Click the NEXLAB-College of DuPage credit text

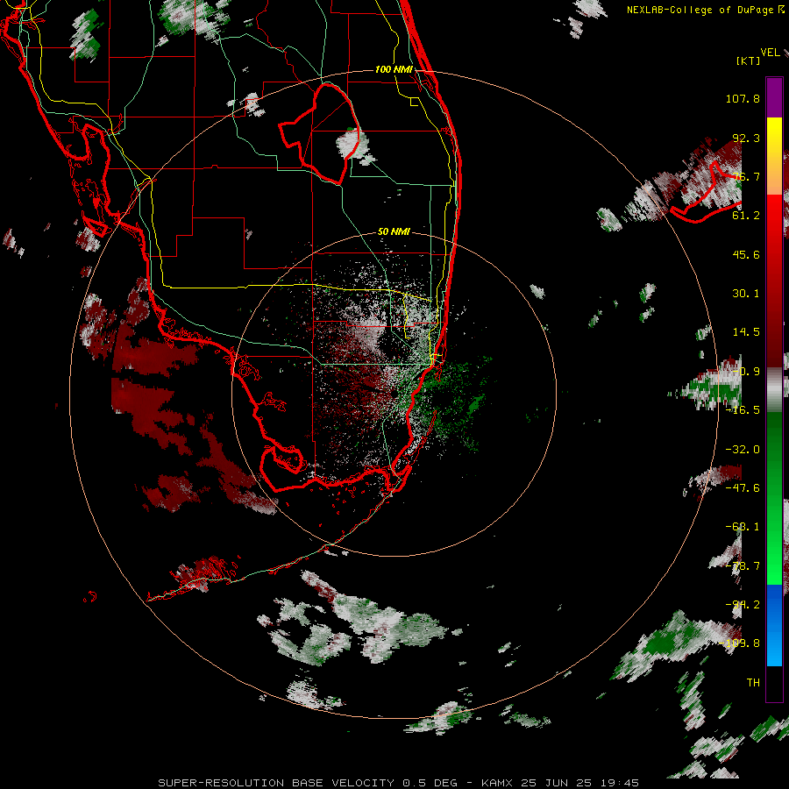point(700,10)
